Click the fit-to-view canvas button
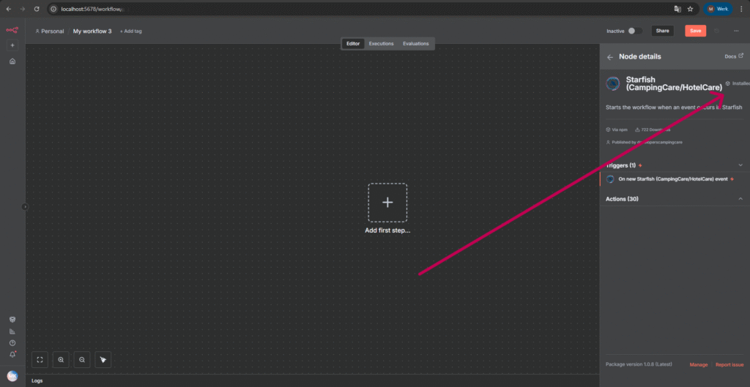This screenshot has height=387, width=750. tap(40, 359)
